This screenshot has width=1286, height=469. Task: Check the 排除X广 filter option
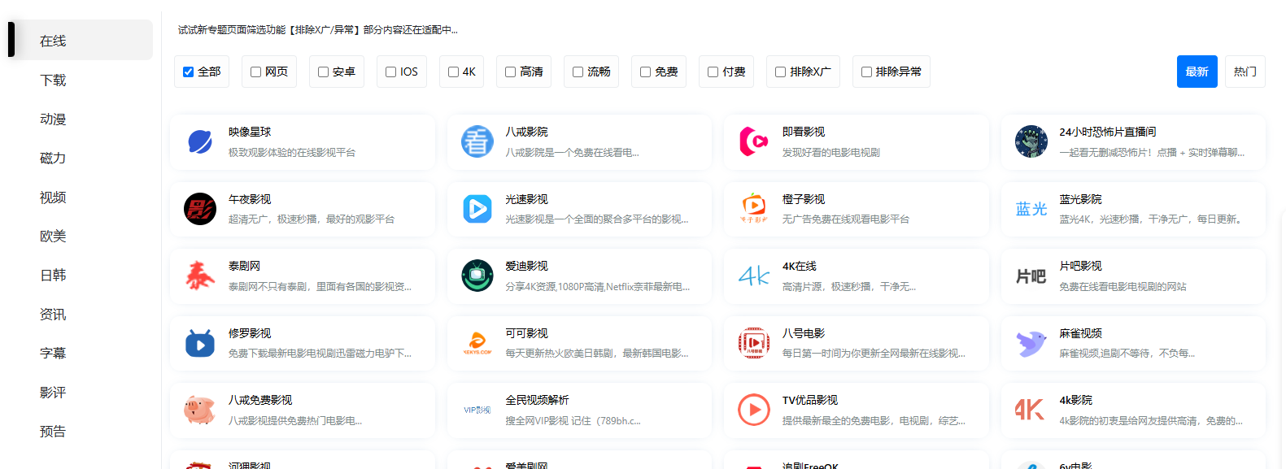coord(780,72)
